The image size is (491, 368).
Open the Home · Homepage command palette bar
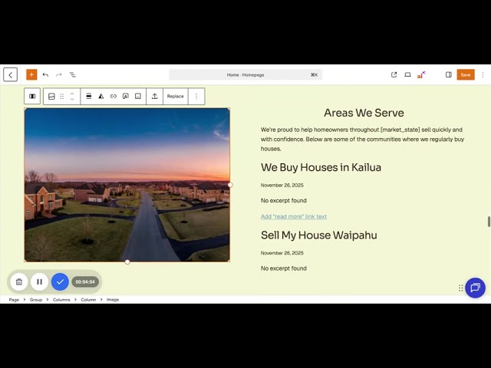coord(245,75)
